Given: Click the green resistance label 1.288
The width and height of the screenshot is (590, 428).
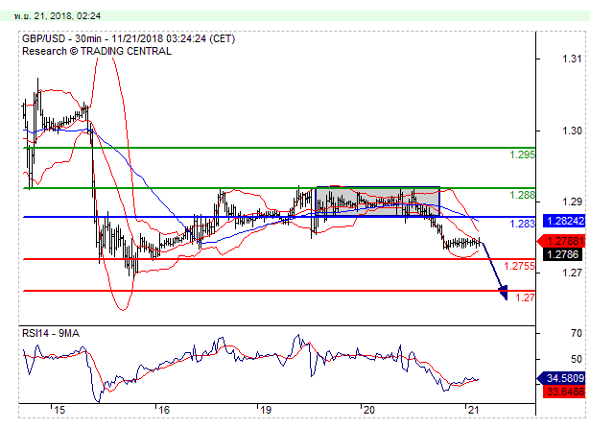Looking at the screenshot, I should pyautogui.click(x=522, y=195).
